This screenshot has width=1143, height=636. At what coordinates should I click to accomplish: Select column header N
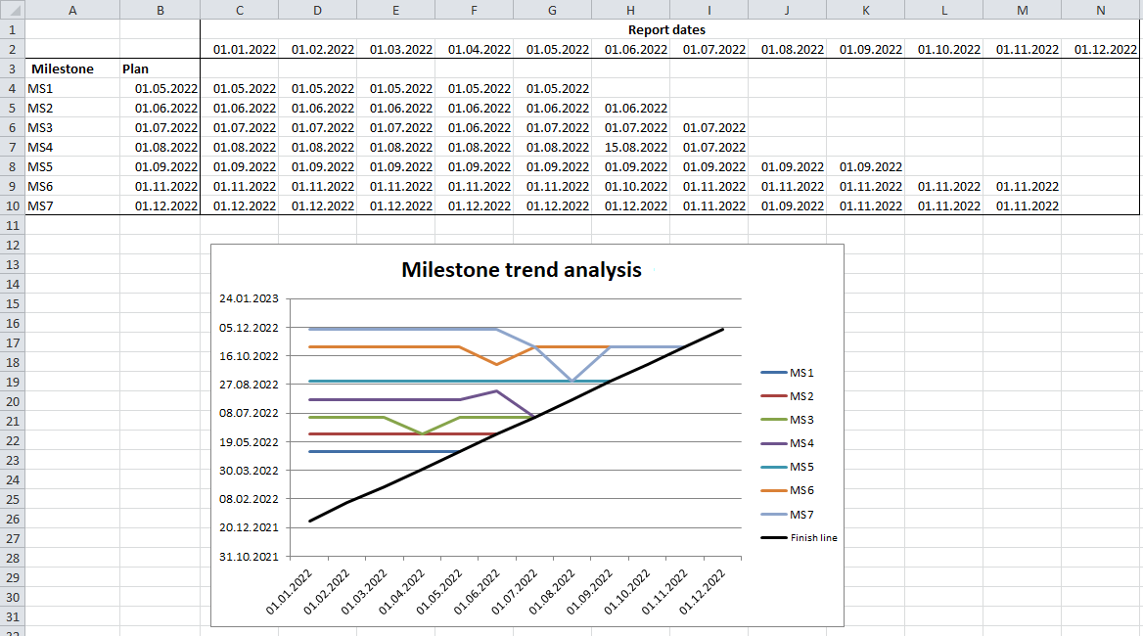coord(1100,9)
